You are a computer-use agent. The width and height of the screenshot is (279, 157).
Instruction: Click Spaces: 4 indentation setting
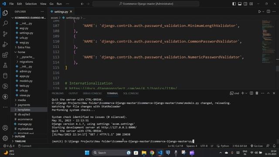pyautogui.click(x=192, y=146)
